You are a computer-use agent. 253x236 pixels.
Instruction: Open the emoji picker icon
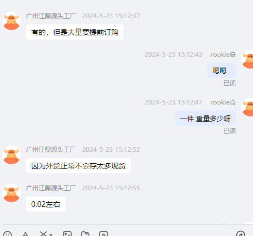[x=7, y=234]
